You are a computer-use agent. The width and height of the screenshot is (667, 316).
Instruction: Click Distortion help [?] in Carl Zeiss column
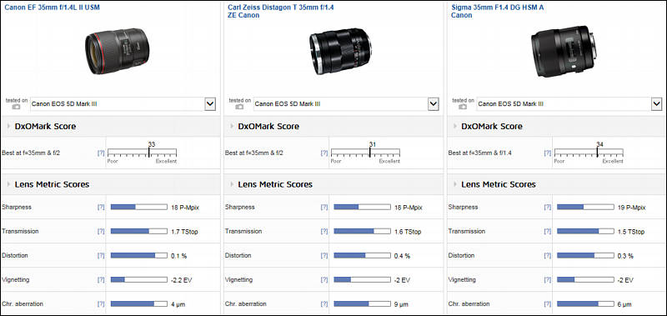pyautogui.click(x=324, y=256)
